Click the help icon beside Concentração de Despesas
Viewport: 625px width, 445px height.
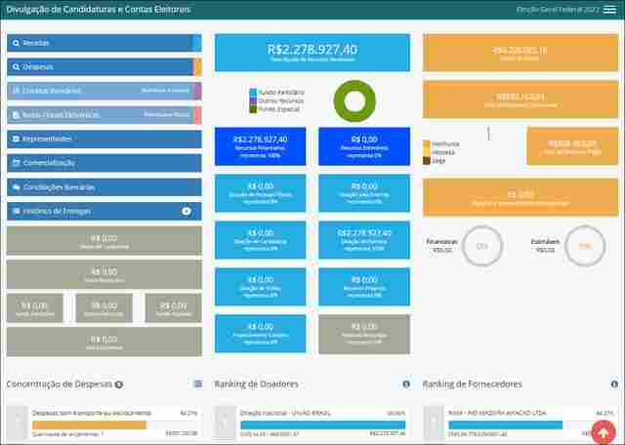point(118,384)
